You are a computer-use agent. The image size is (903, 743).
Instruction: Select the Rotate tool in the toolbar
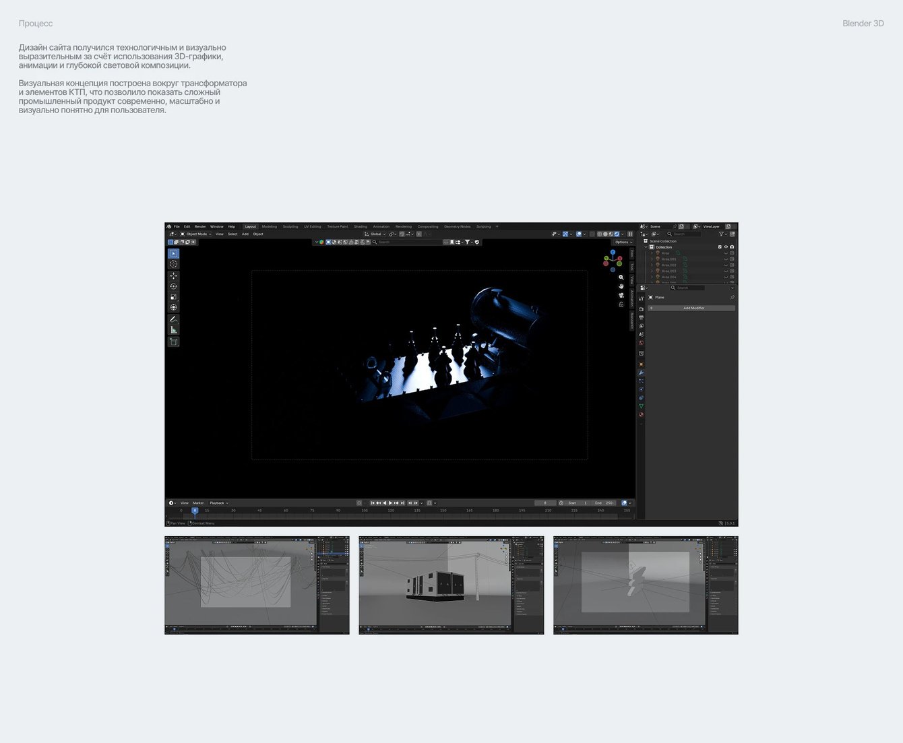pos(173,286)
